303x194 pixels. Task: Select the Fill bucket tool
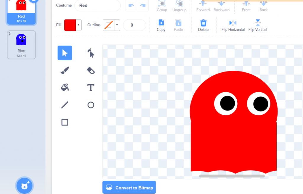tap(65, 88)
